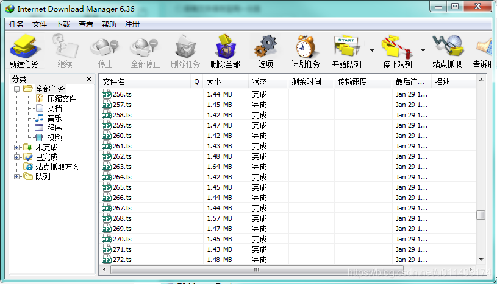The image size is (497, 284).
Task: Select the file 263.ts
Action: pyautogui.click(x=122, y=167)
